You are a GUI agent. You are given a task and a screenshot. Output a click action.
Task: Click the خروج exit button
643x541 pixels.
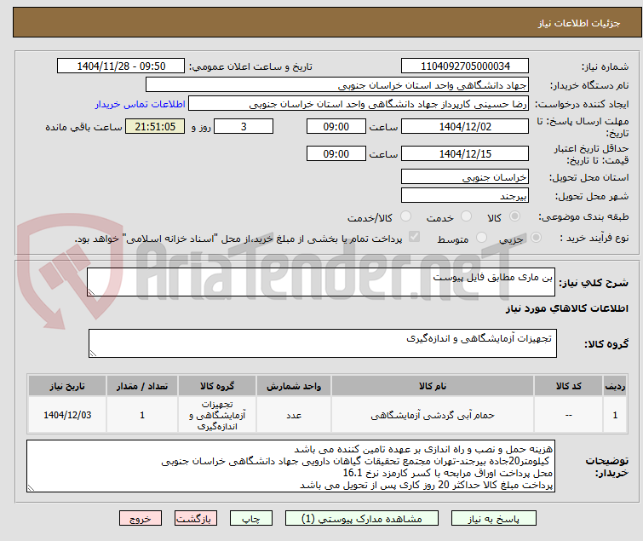pos(141,519)
